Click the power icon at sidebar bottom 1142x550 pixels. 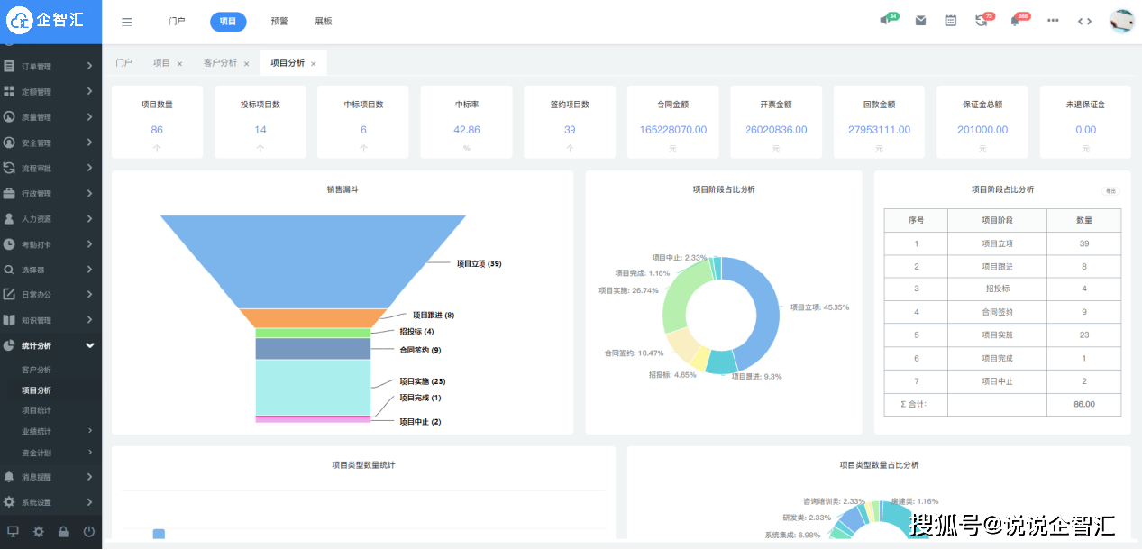pos(89,532)
